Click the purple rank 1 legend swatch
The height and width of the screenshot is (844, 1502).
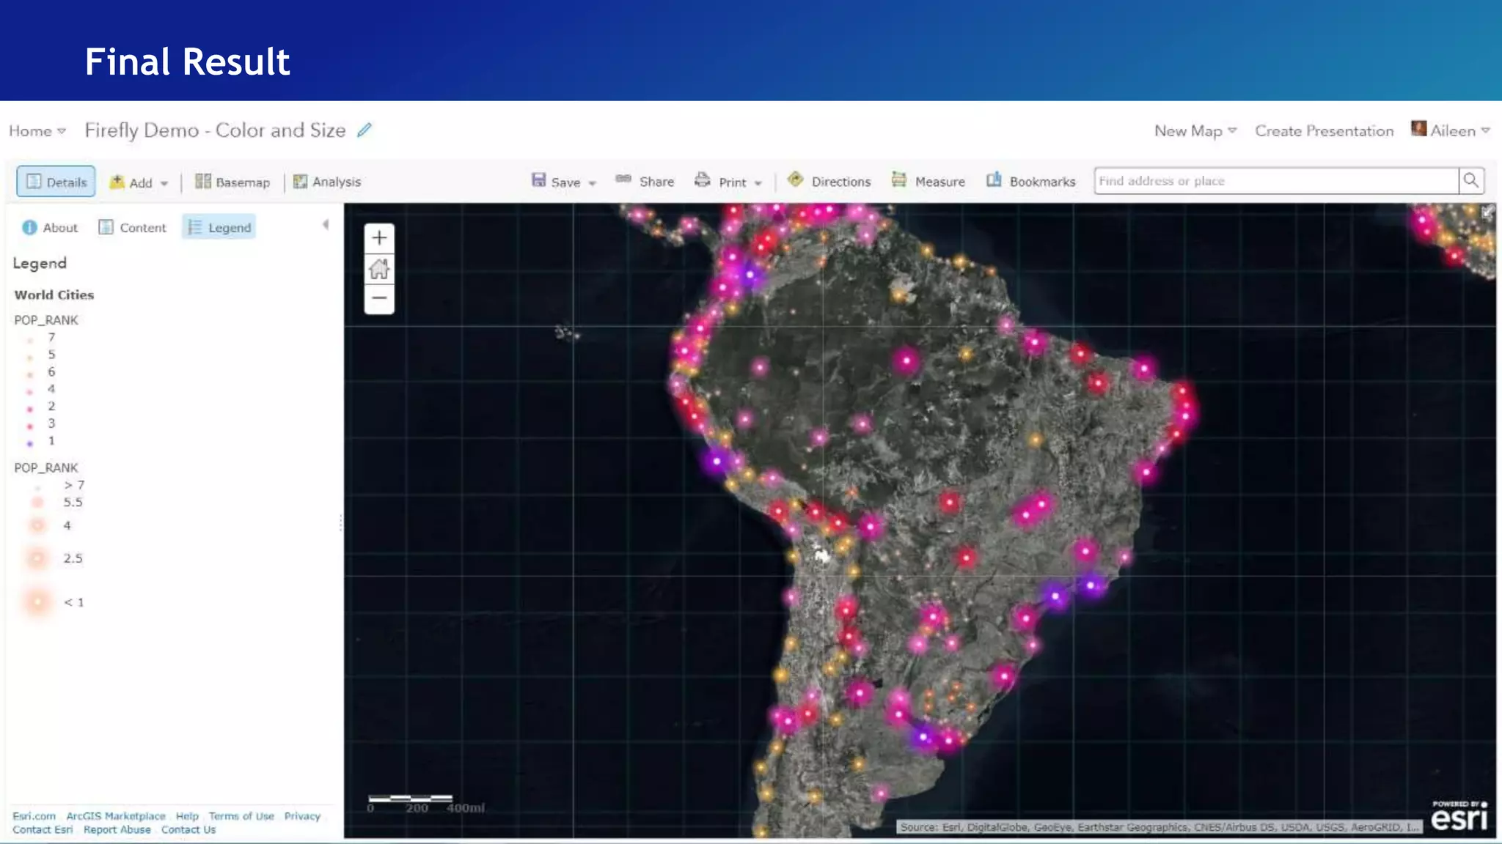pos(30,443)
